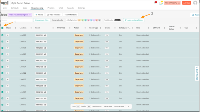Click the Search input field
This screenshot has width=200, height=112.
(17, 20)
